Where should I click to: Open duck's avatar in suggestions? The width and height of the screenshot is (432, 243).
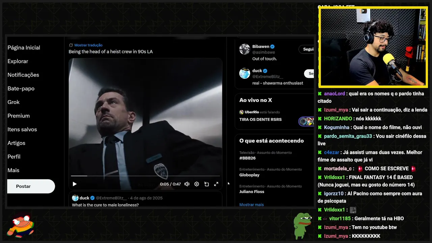tap(245, 73)
